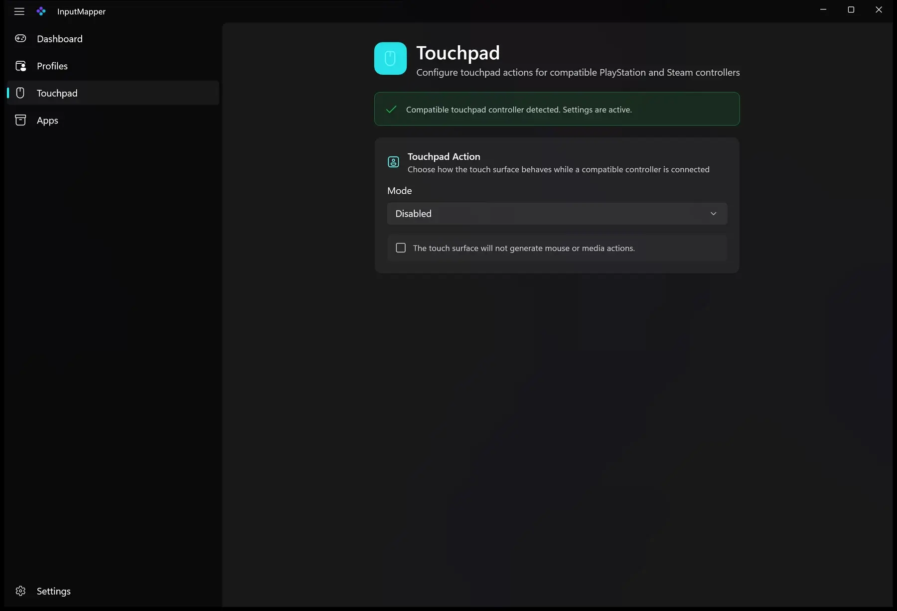Click the 'Mode' label
The width and height of the screenshot is (897, 611).
click(x=400, y=191)
